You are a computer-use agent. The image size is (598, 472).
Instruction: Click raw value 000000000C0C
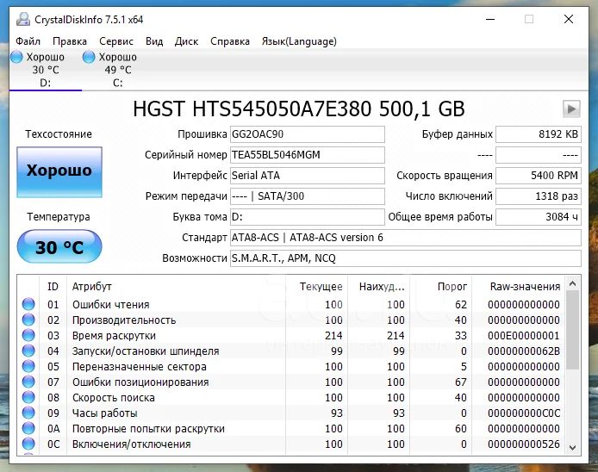click(524, 413)
